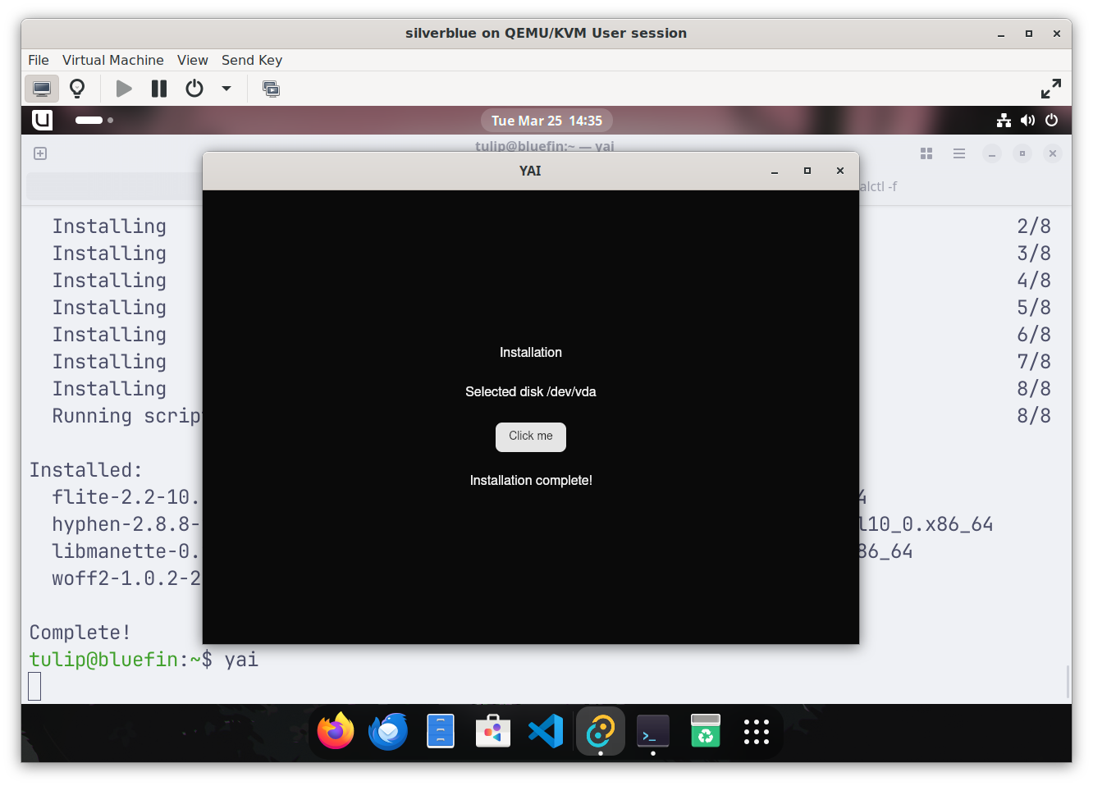Maximize the terminal window

(1022, 153)
